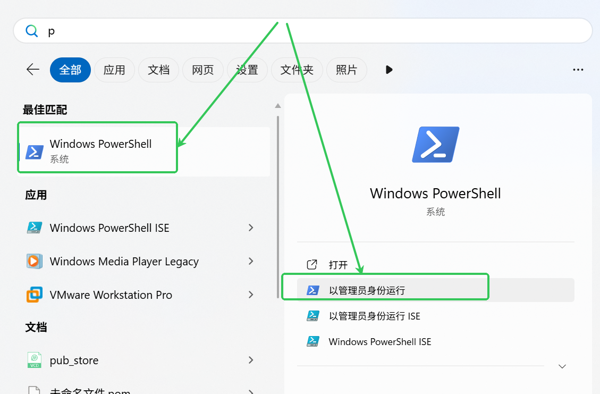Select the 全部 filter tab
Screen dimensions: 600x394
pyautogui.click(x=70, y=70)
